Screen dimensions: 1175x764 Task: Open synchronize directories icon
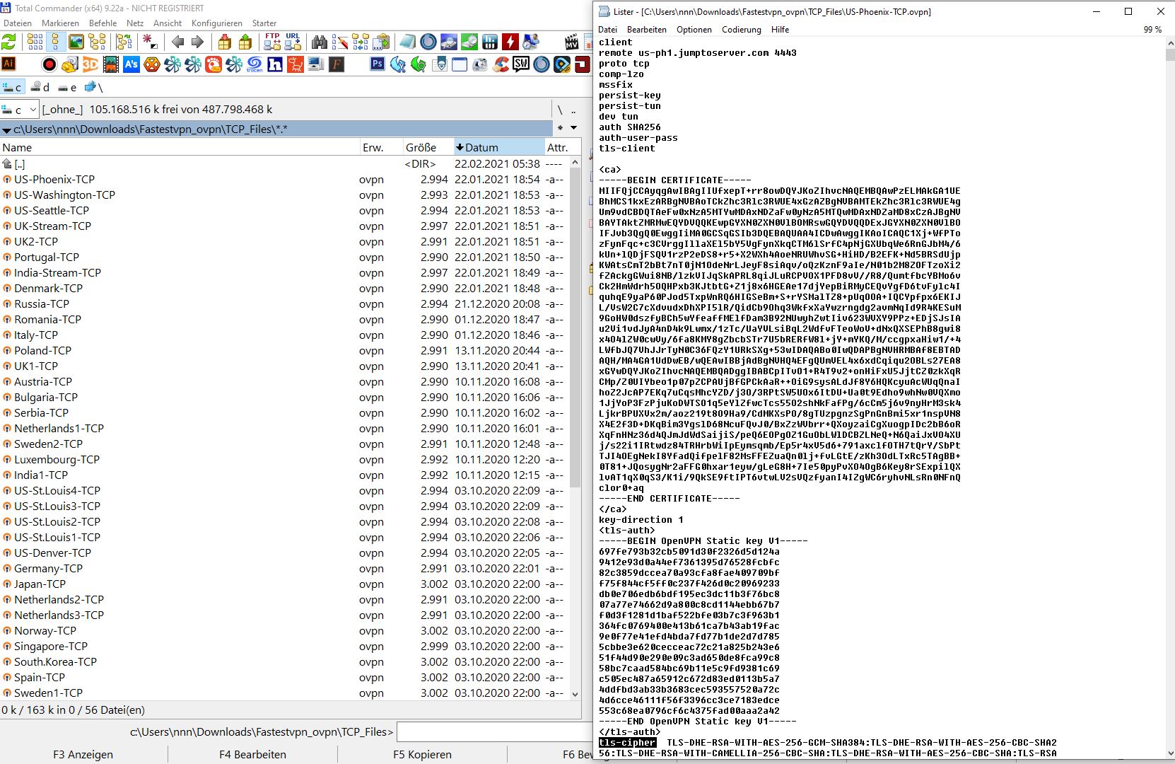coord(361,42)
